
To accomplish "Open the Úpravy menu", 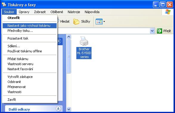I will [24, 12].
